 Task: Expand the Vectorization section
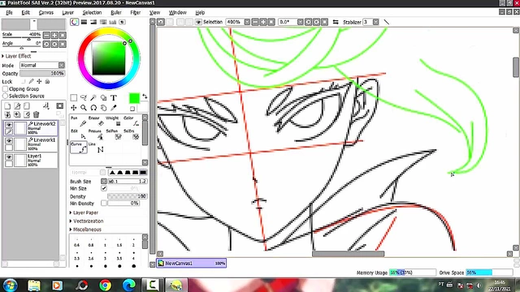click(x=86, y=221)
